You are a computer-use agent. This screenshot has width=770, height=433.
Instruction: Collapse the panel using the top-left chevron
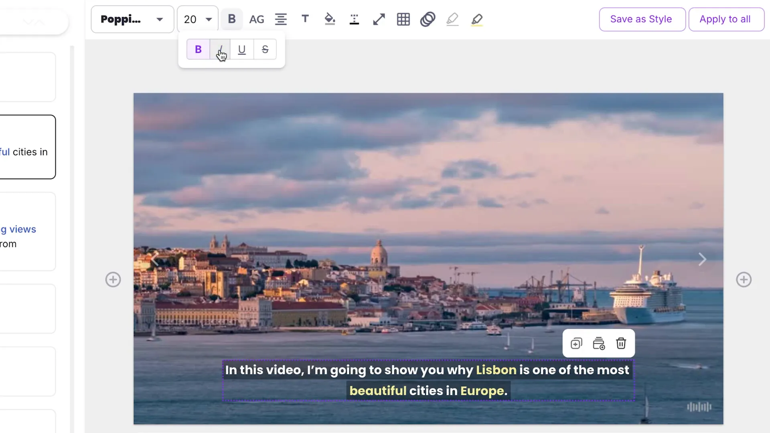pos(34,22)
